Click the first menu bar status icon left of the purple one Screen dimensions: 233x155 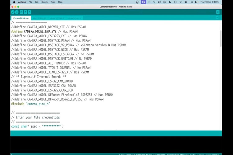point(138,2)
